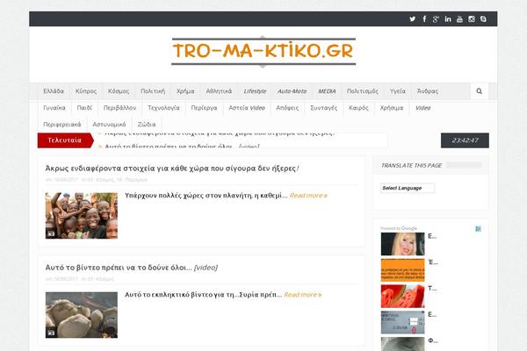Screen dimensions: 527x351
Task: Open the smiling children thumbnail
Action: tap(82, 216)
